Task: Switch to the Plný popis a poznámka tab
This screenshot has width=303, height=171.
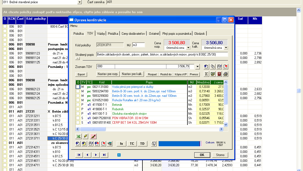Action: pyautogui.click(x=177, y=34)
